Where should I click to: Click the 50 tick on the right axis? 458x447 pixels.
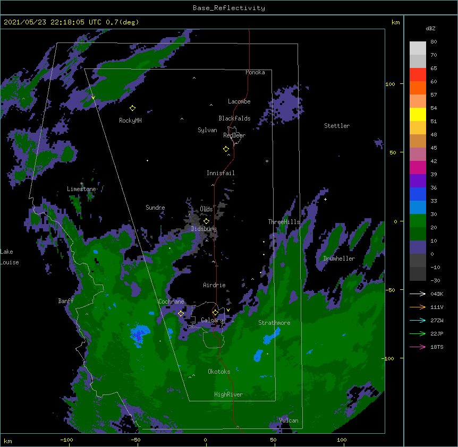tap(393, 152)
